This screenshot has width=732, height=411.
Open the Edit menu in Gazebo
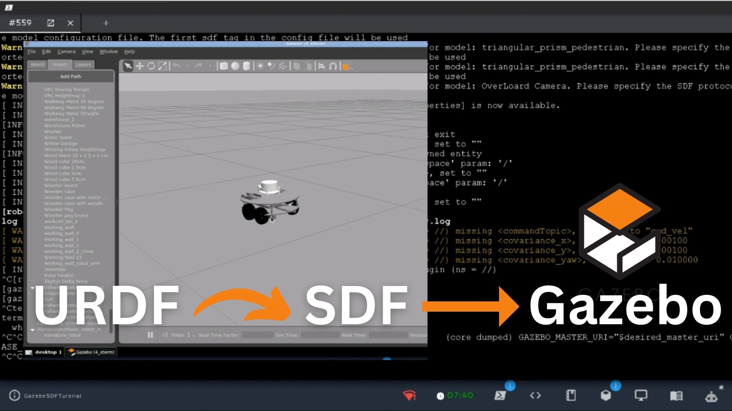click(47, 51)
